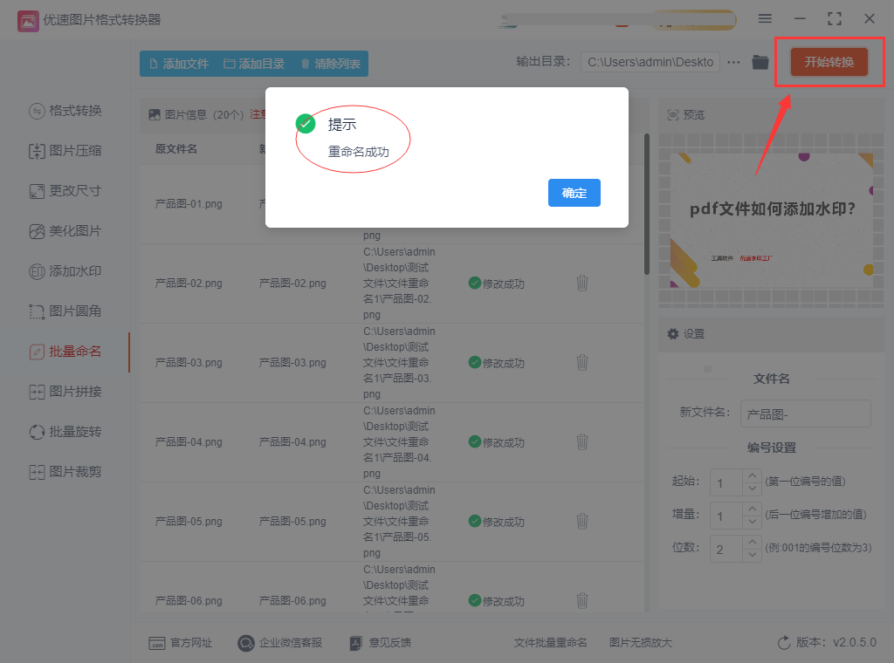894x663 pixels.
Task: Select 图片压缩 in the sidebar
Action: point(65,151)
